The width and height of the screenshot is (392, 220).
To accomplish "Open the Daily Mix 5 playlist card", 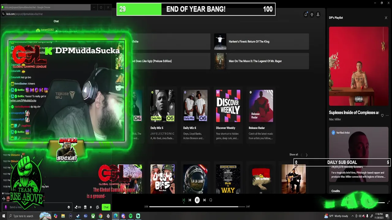I will point(163,116).
